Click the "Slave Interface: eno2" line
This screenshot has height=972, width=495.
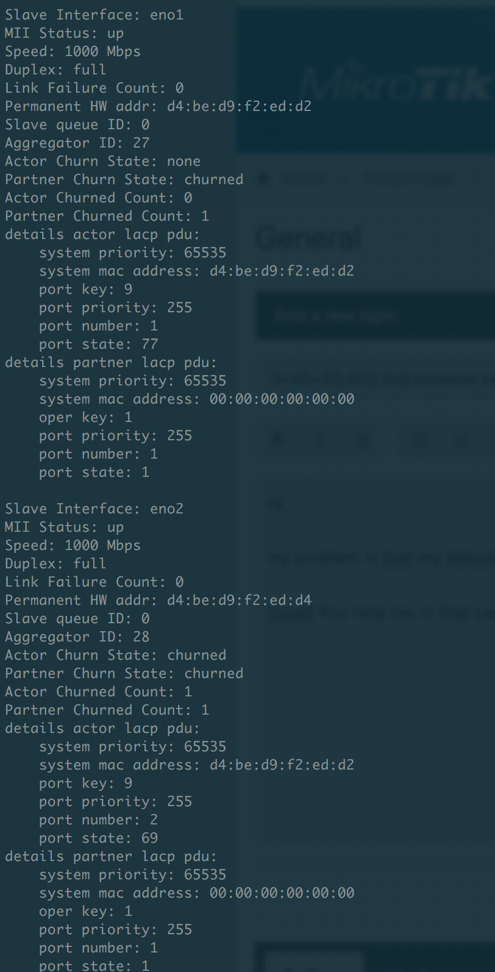94,509
